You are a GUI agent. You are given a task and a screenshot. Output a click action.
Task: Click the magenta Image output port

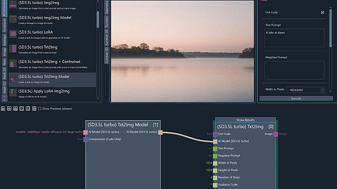coord(276,134)
